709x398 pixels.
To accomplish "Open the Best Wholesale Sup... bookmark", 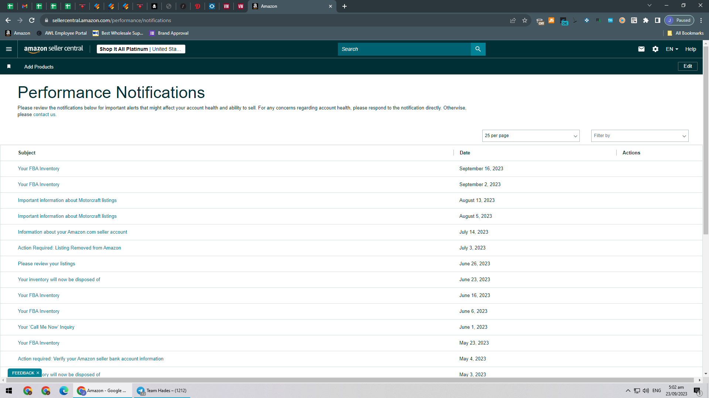I will (118, 33).
